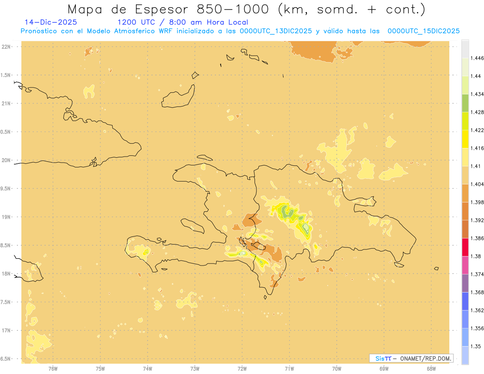Click the '7.5N' latitude label
The width and height of the screenshot is (484, 374).
coord(6,302)
